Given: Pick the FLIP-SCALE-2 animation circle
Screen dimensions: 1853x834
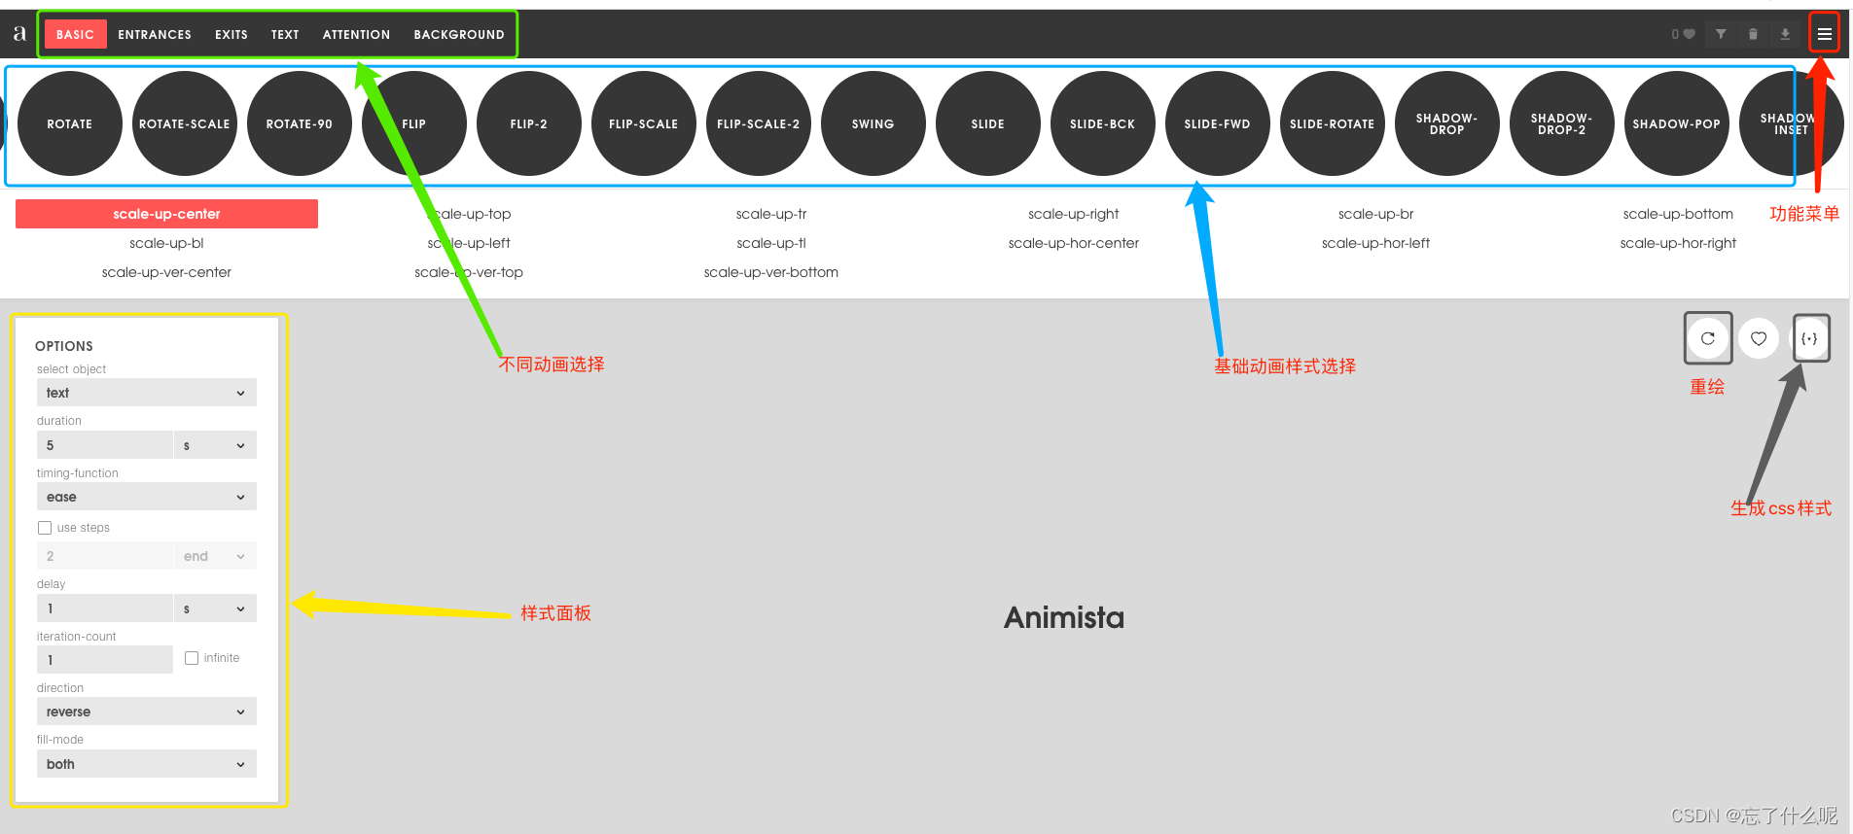Looking at the screenshot, I should (759, 123).
